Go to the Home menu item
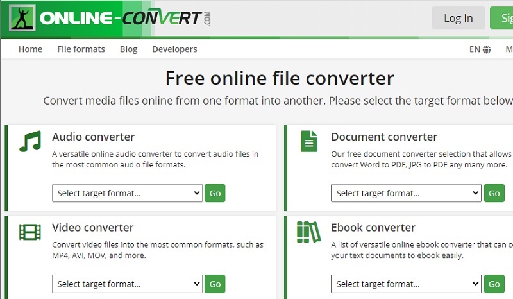This screenshot has width=513, height=299. point(30,49)
